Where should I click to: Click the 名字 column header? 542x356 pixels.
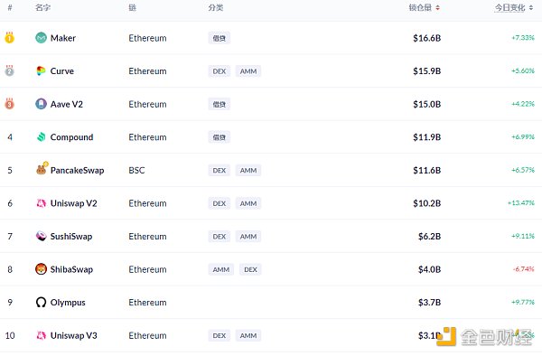pos(42,7)
